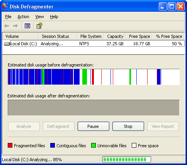
Task: Click the 50 % free space value
Action: [x=177, y=44]
